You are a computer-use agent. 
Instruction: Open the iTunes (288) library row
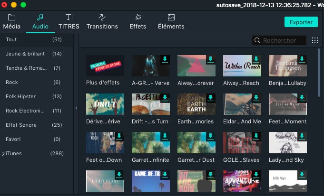37,153
